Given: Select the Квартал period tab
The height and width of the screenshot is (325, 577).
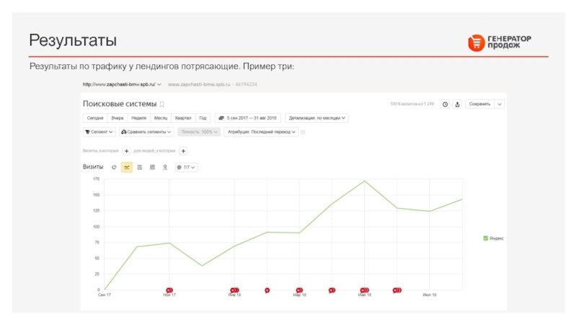Looking at the screenshot, I should 182,118.
